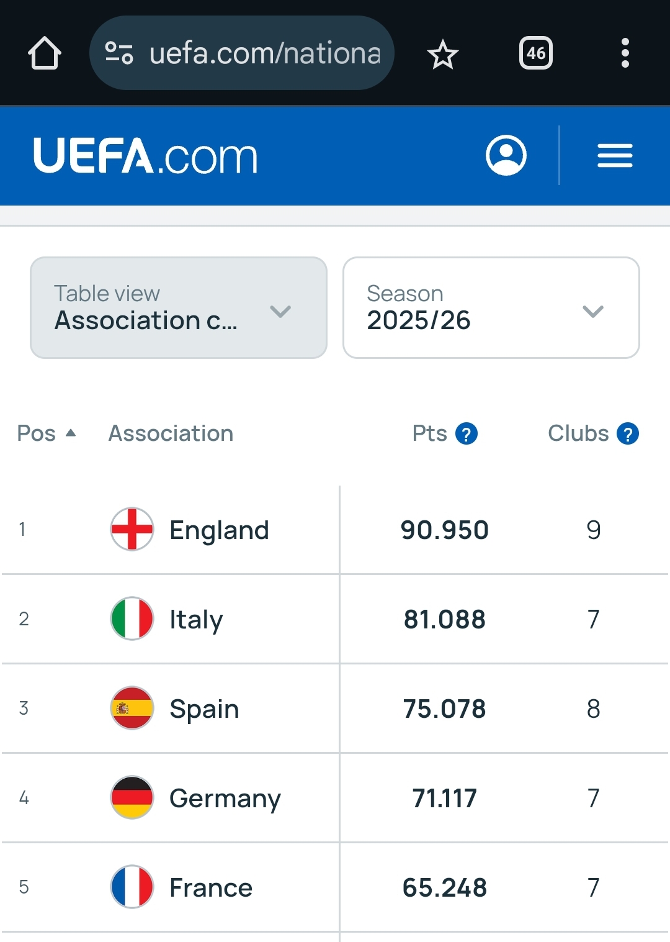The height and width of the screenshot is (942, 670).
Task: Open the tab switcher showing 46 tabs
Action: 535,53
